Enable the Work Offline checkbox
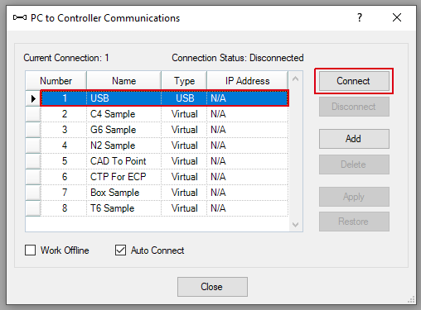This screenshot has height=310, width=421. (30, 250)
